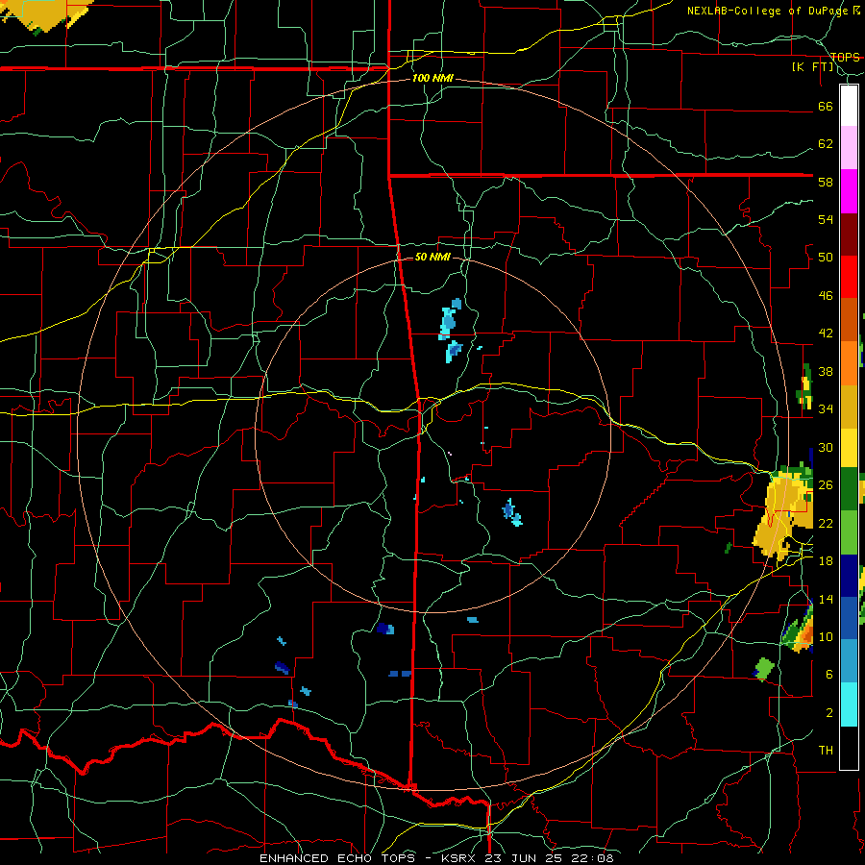The height and width of the screenshot is (865, 865).
Task: Click the "30" legend value
Action: 826,447
